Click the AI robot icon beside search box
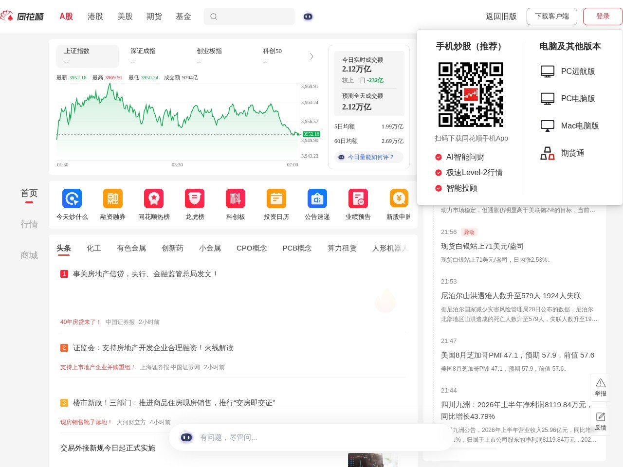 [x=308, y=17]
